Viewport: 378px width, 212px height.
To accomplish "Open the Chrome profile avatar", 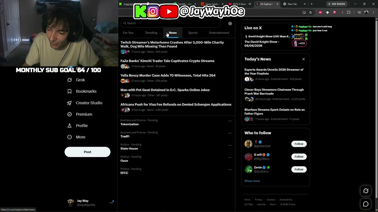I will (x=366, y=12).
